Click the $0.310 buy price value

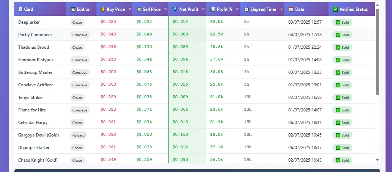[108, 109]
